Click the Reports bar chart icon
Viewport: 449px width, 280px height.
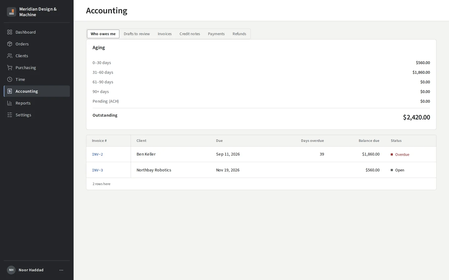pyautogui.click(x=10, y=103)
